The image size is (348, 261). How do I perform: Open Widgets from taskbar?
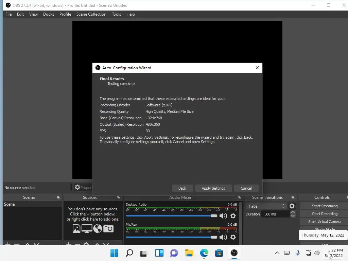pyautogui.click(x=159, y=253)
